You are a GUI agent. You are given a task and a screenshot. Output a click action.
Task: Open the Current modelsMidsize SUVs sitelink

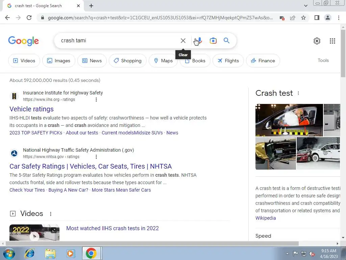[132, 133]
